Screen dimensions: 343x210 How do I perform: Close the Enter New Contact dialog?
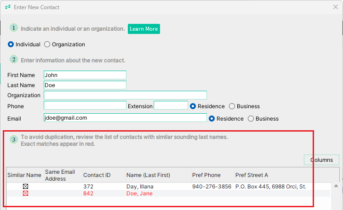(336, 7)
